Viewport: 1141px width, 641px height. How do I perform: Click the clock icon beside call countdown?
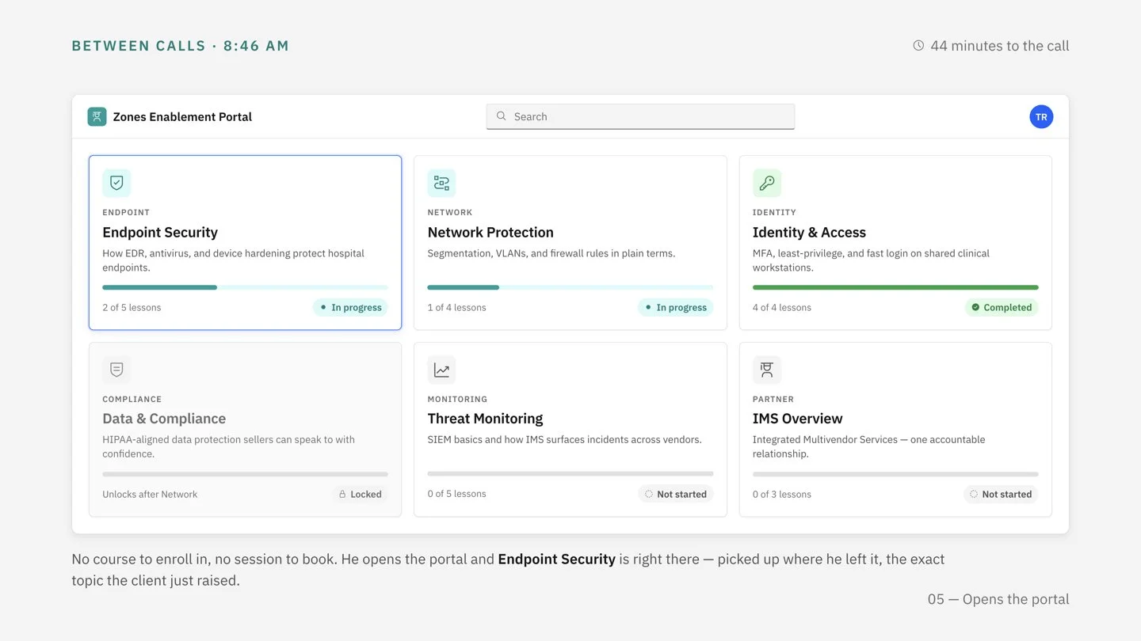[918, 46]
